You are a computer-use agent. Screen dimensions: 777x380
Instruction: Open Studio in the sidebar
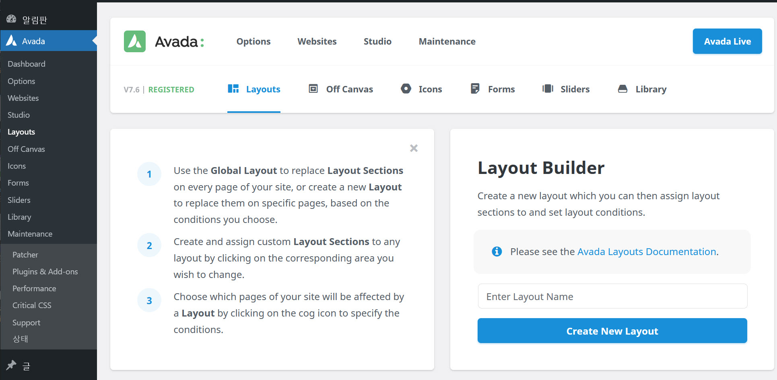click(x=19, y=115)
